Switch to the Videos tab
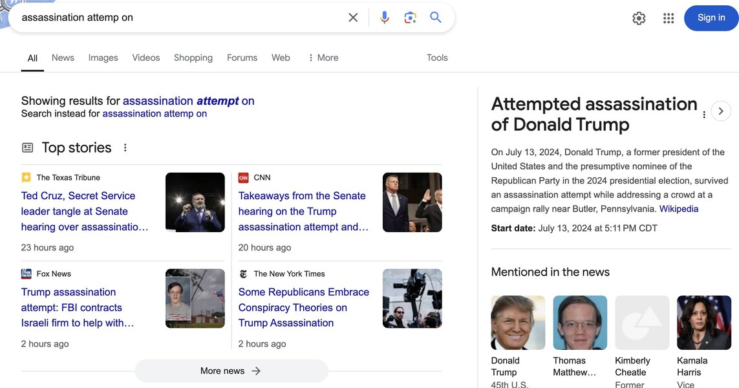This screenshot has width=739, height=388. [x=146, y=58]
